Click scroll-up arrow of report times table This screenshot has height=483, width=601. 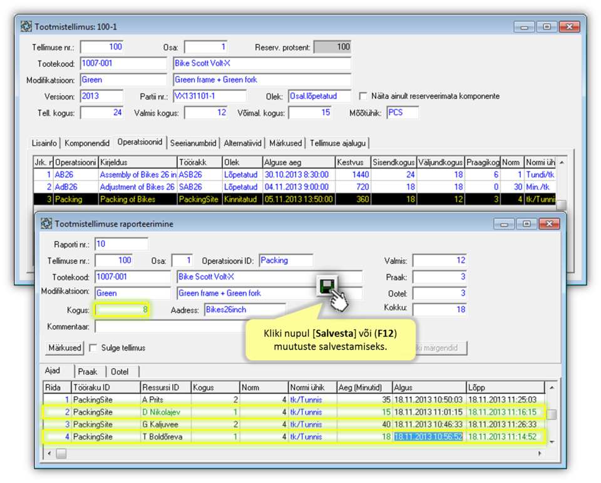(552, 388)
